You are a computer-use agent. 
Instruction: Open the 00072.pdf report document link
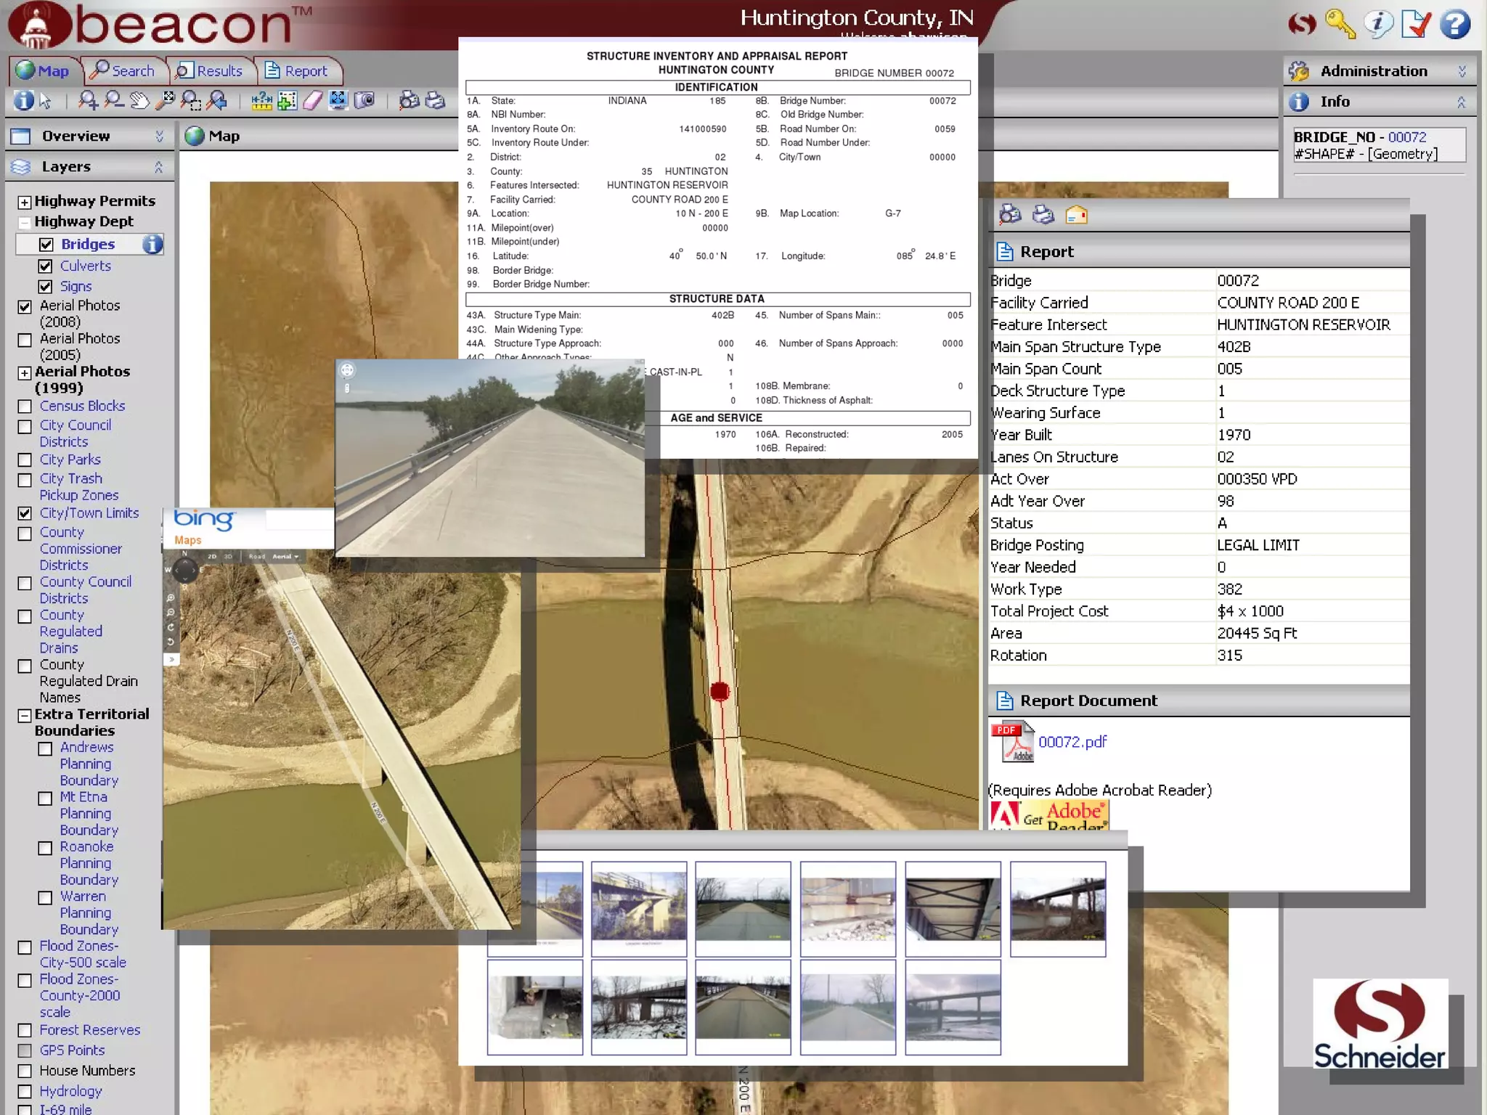pos(1072,742)
